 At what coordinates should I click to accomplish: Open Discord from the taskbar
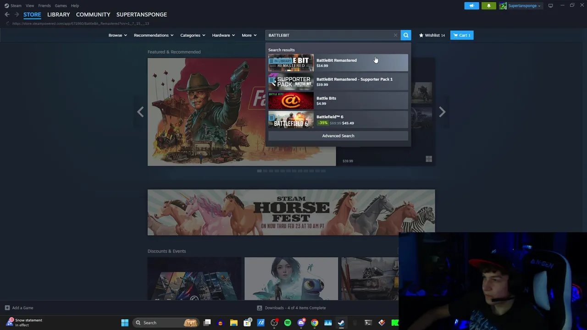[x=301, y=323]
